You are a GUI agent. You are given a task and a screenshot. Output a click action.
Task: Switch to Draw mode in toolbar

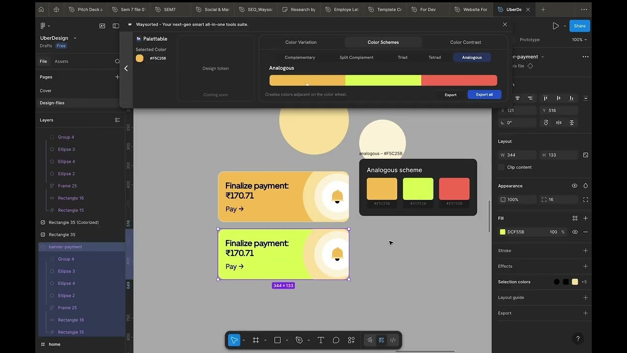click(x=370, y=340)
